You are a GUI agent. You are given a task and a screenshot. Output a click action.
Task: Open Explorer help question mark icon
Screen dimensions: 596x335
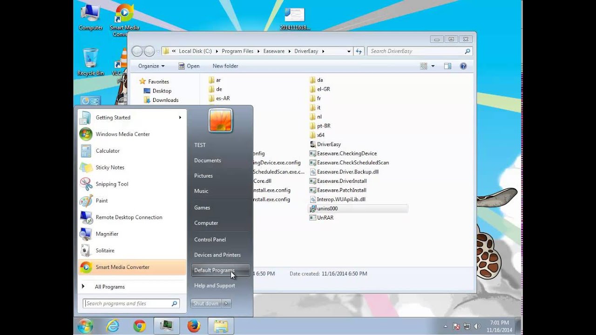coord(463,66)
